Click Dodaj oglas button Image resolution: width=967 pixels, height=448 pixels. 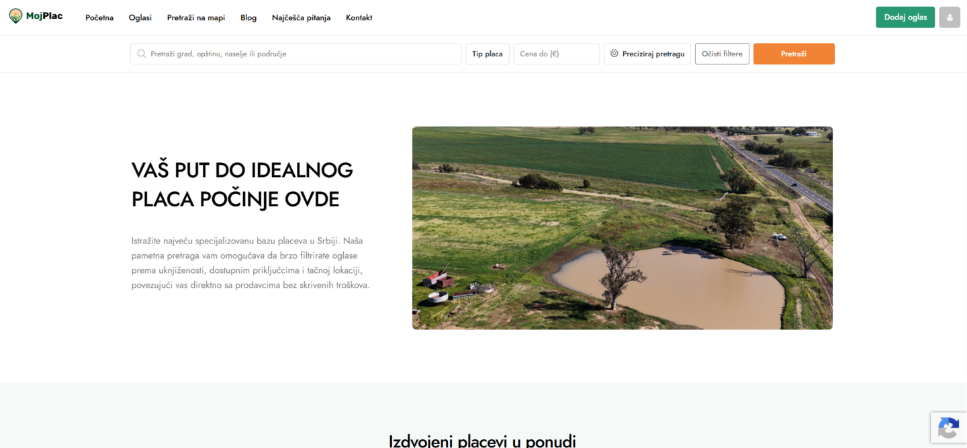click(905, 17)
